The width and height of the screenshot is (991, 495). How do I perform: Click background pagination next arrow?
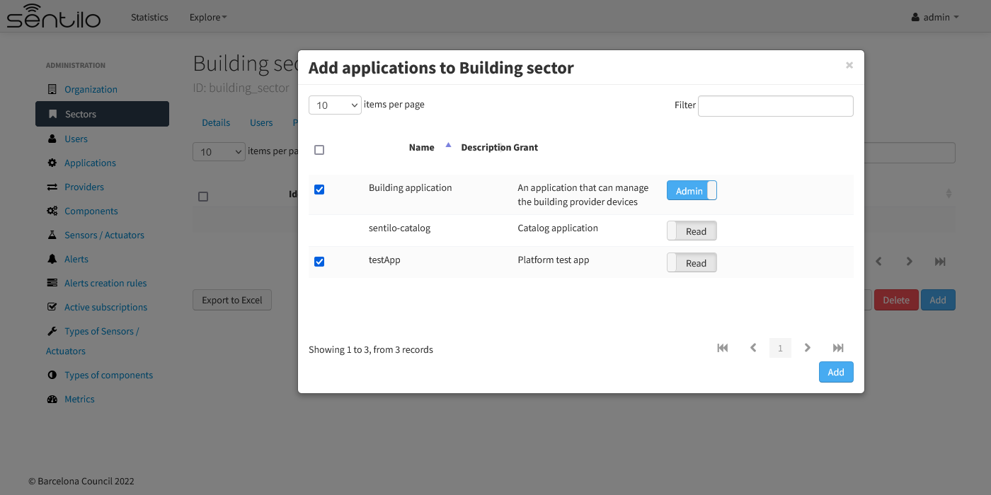910,262
